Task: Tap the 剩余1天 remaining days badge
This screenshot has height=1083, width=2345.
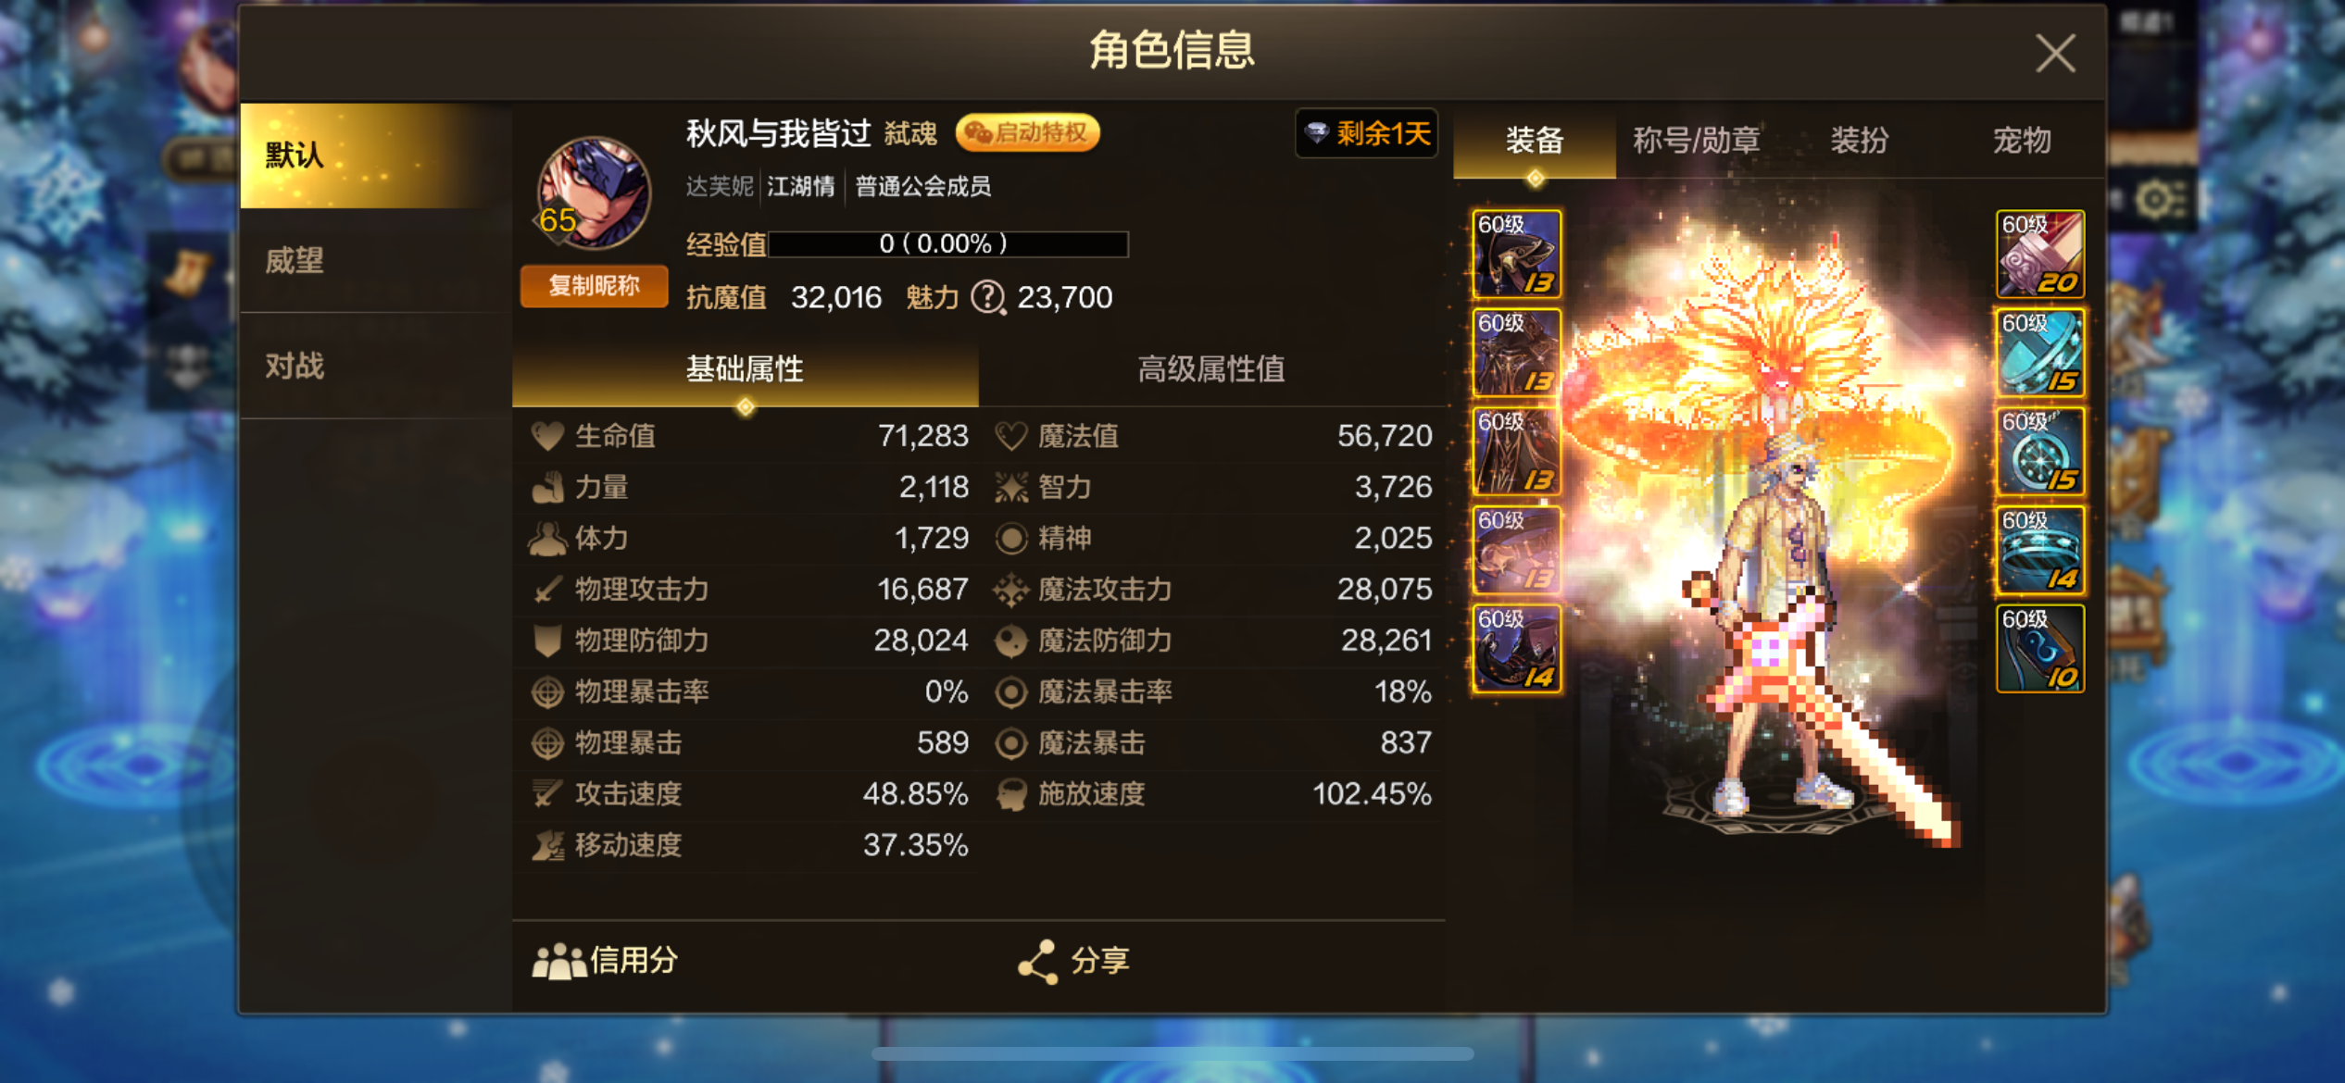Action: (x=1367, y=134)
